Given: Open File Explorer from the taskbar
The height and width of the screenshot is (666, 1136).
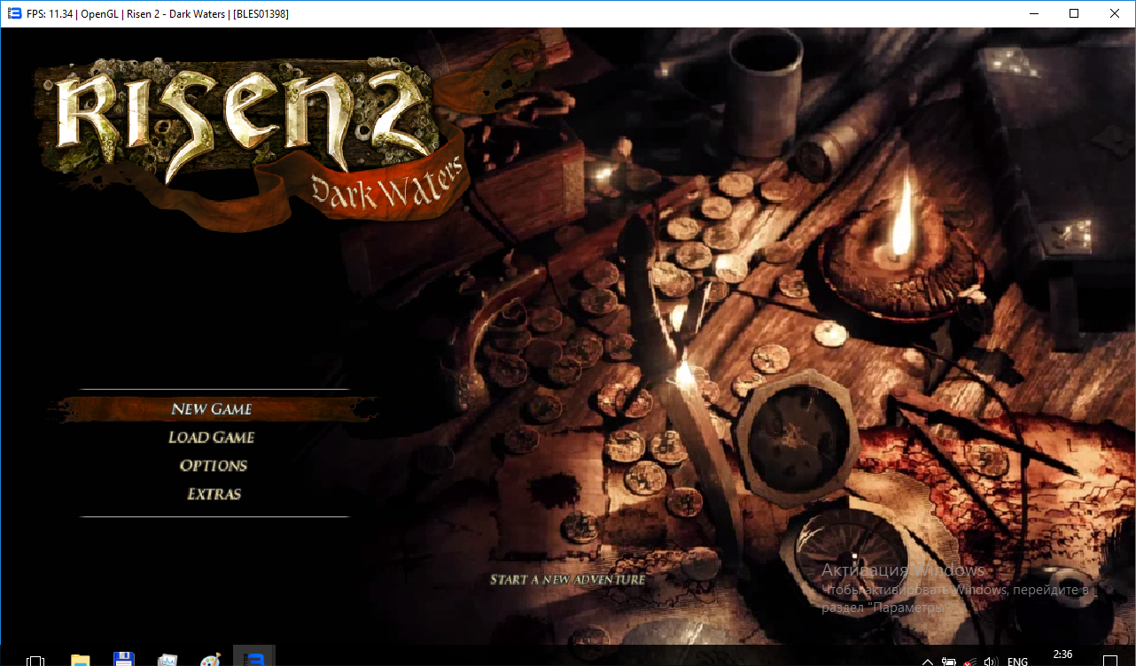Looking at the screenshot, I should 81,660.
